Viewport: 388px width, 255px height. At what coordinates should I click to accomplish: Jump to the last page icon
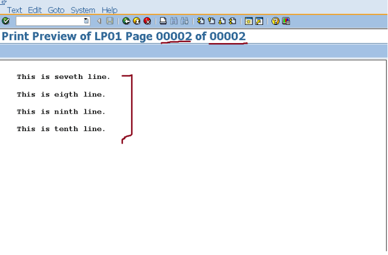(x=233, y=21)
